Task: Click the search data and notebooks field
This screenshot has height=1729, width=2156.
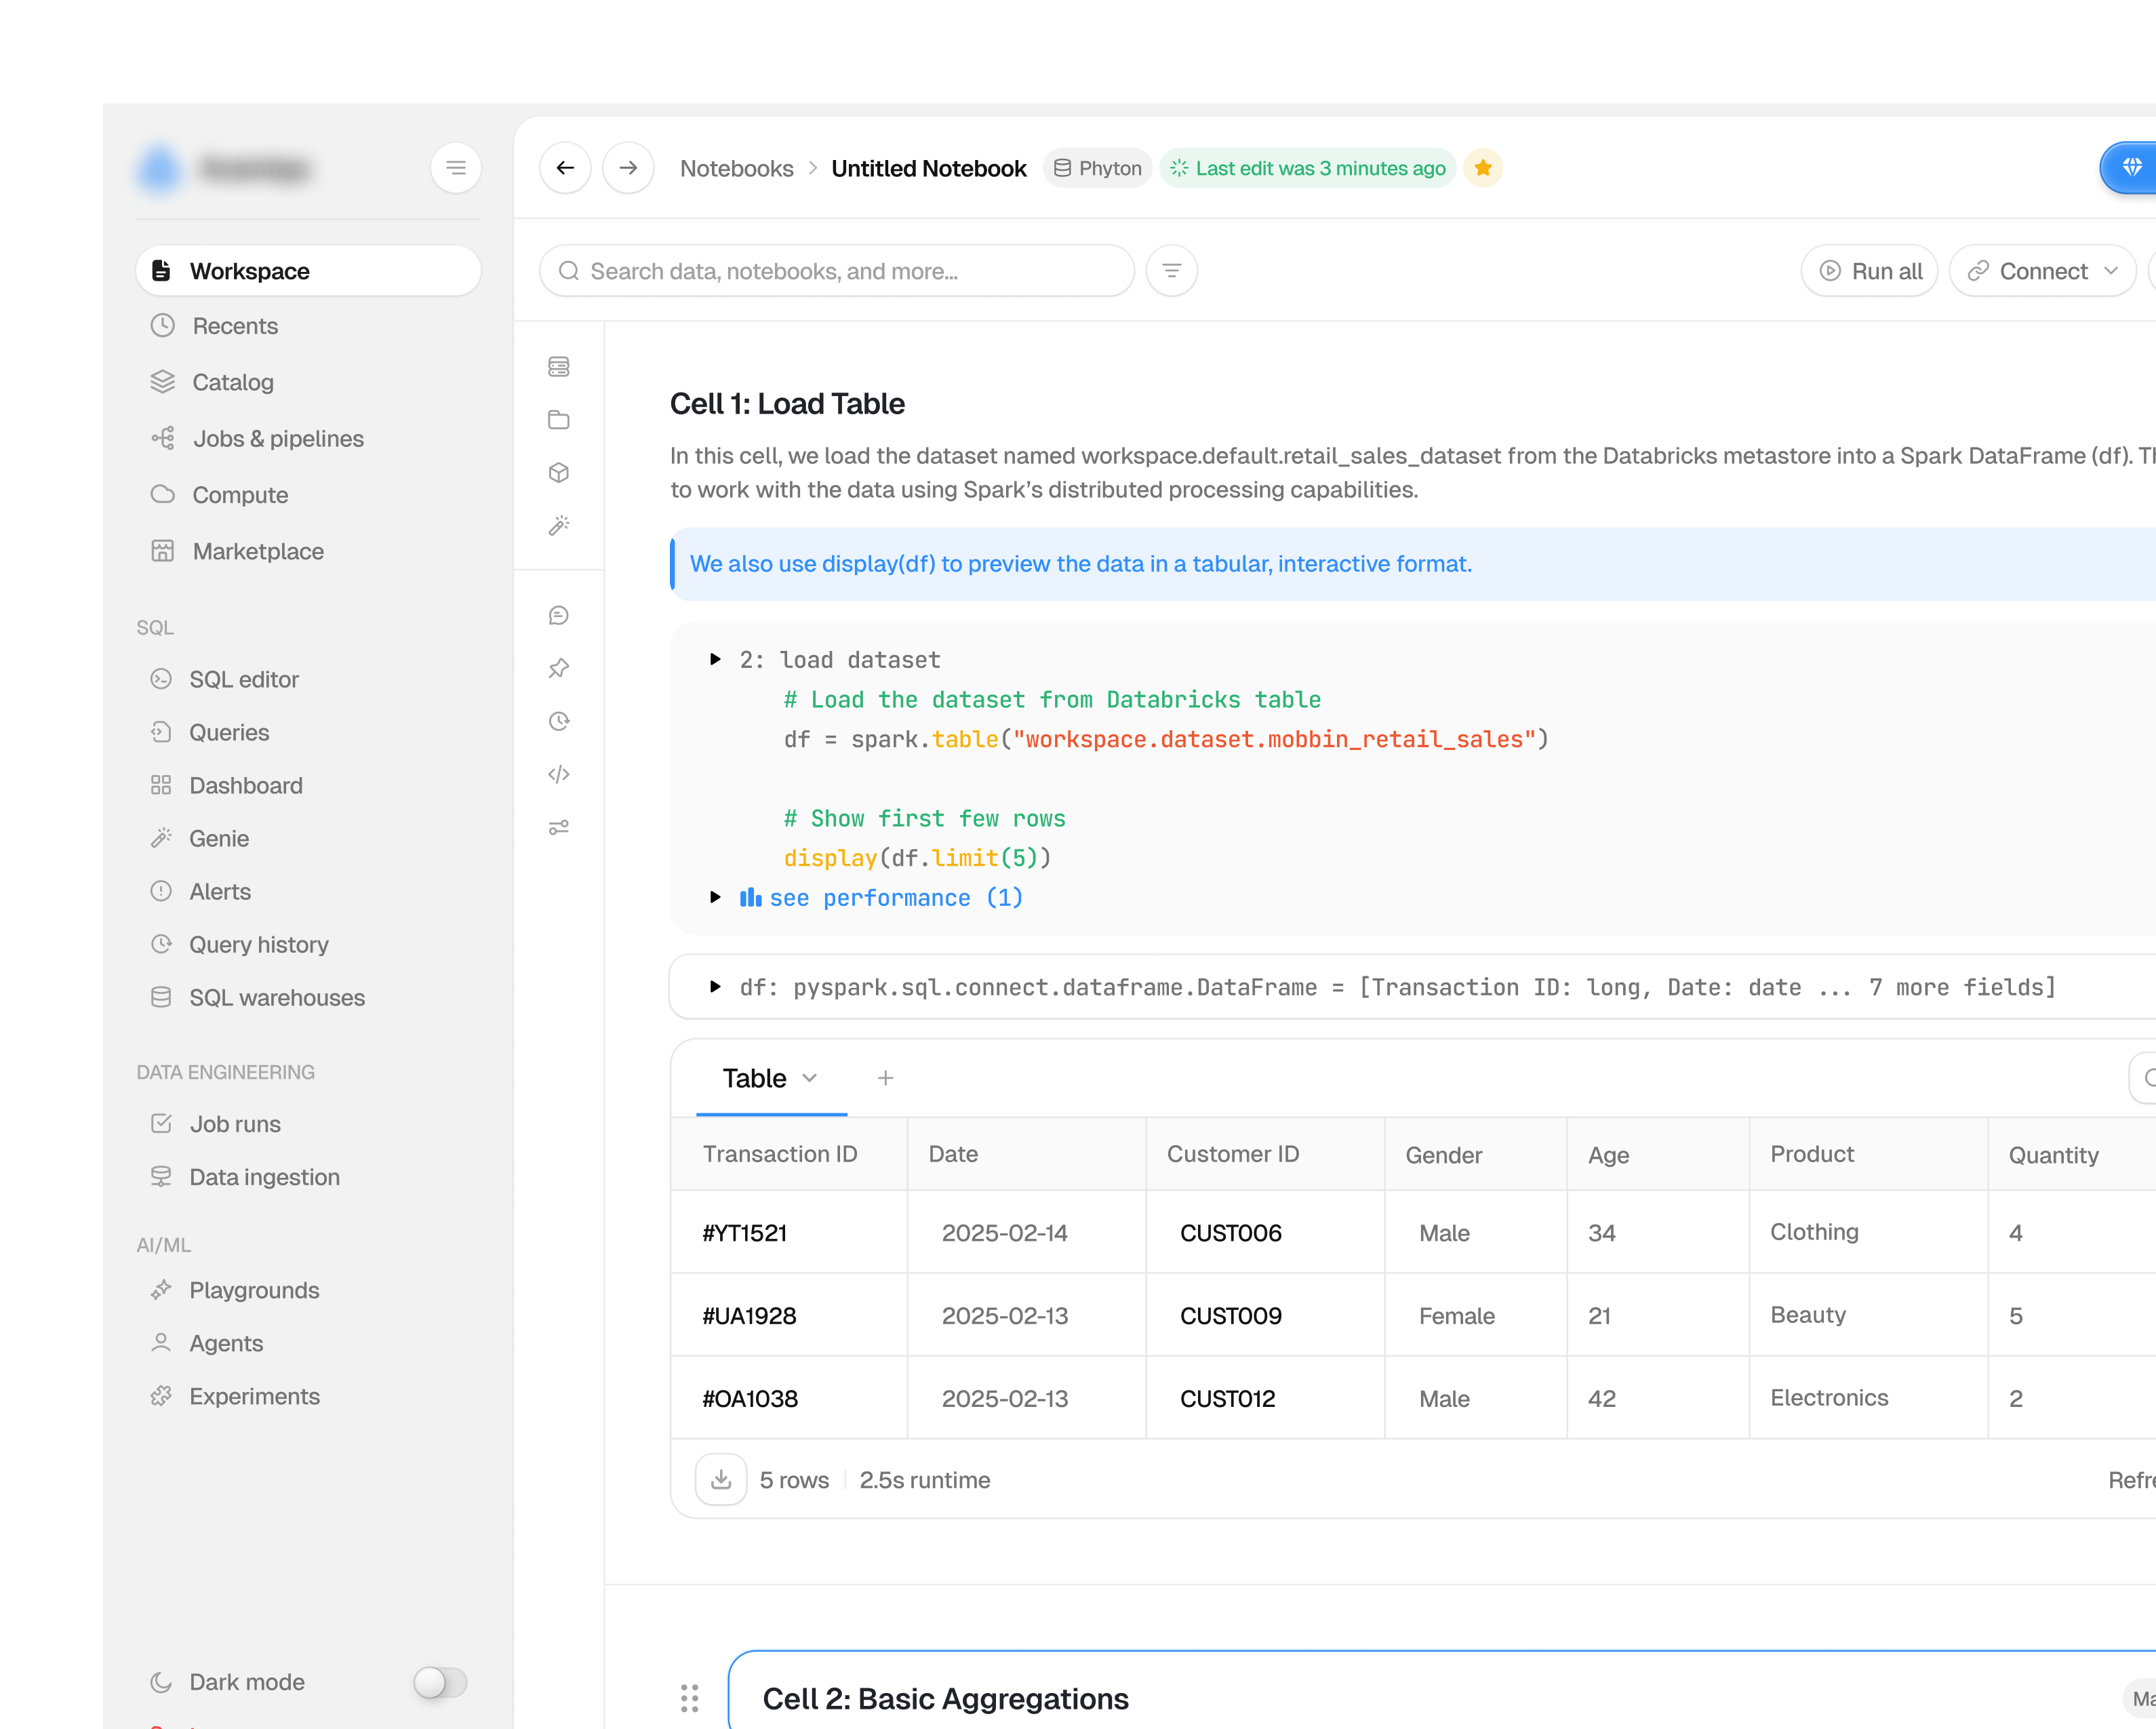Action: click(837, 271)
